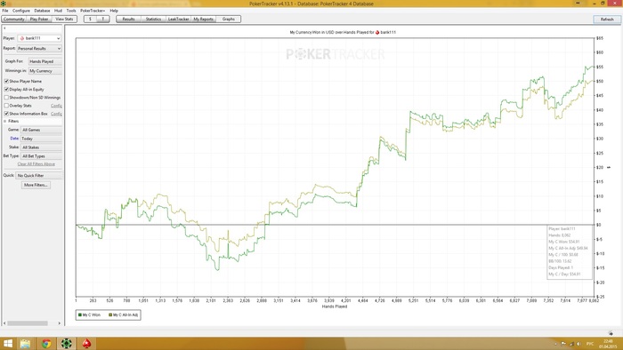Click the information box in the graph
The width and height of the screenshot is (623, 350).
[x=570, y=252]
